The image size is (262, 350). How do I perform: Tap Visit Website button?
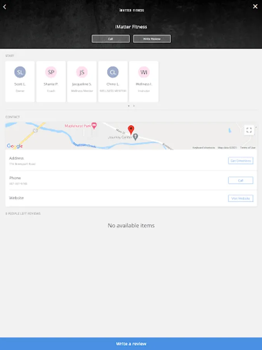[241, 198]
